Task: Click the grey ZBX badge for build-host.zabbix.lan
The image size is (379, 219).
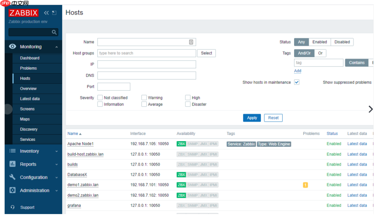Action: pyautogui.click(x=181, y=154)
